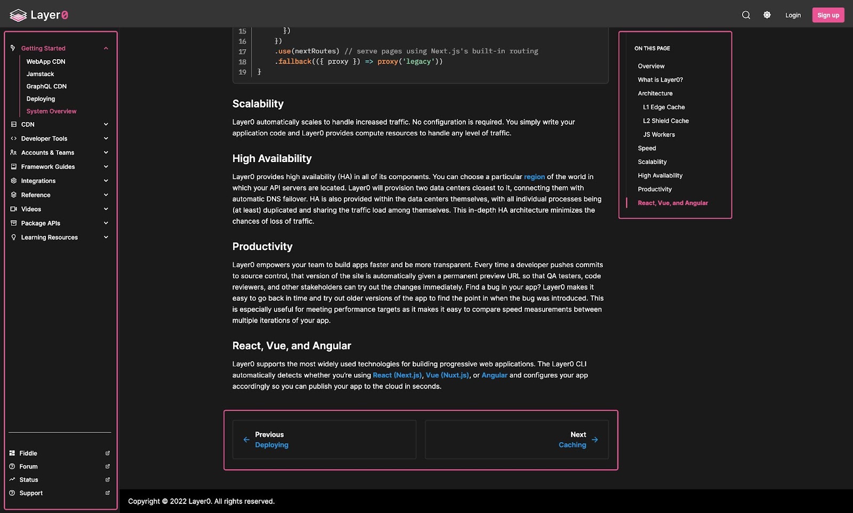Jump to Architecture section link
Screen dimensions: 853x513
point(655,93)
